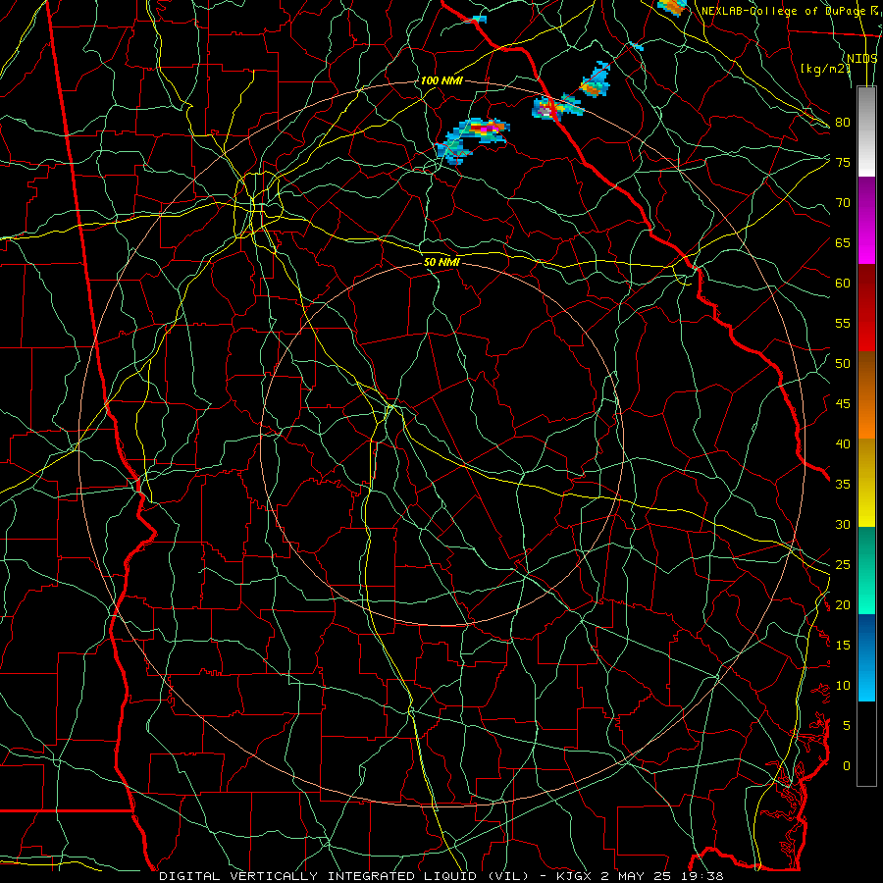Click the 55 value on VIL scale
This screenshot has height=883, width=883.
pos(843,323)
